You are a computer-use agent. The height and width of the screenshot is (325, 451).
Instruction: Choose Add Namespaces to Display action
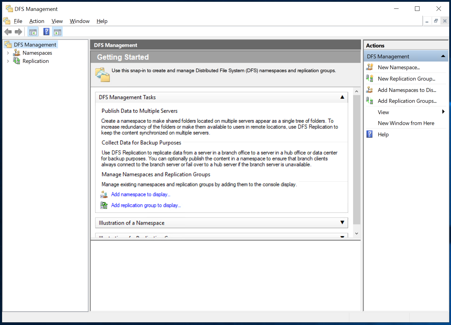coord(407,90)
